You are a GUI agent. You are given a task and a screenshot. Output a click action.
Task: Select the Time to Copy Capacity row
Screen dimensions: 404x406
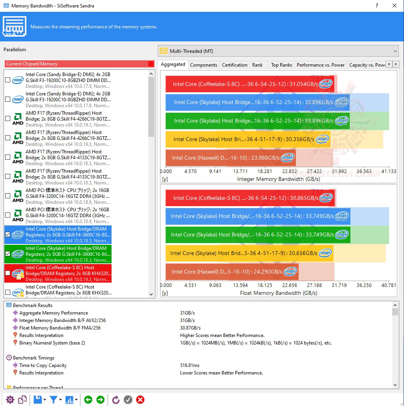pos(198,365)
